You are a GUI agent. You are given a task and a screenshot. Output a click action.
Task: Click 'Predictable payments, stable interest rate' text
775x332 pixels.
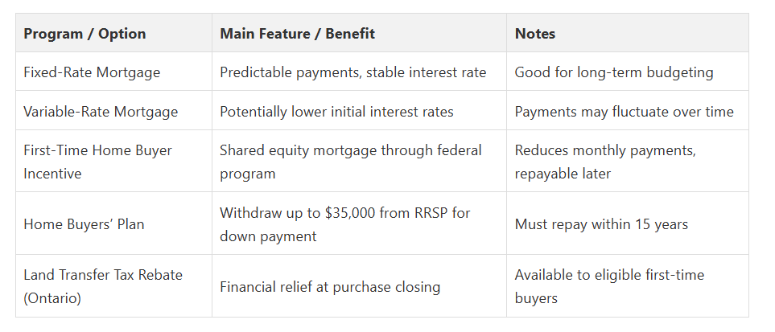[353, 72]
